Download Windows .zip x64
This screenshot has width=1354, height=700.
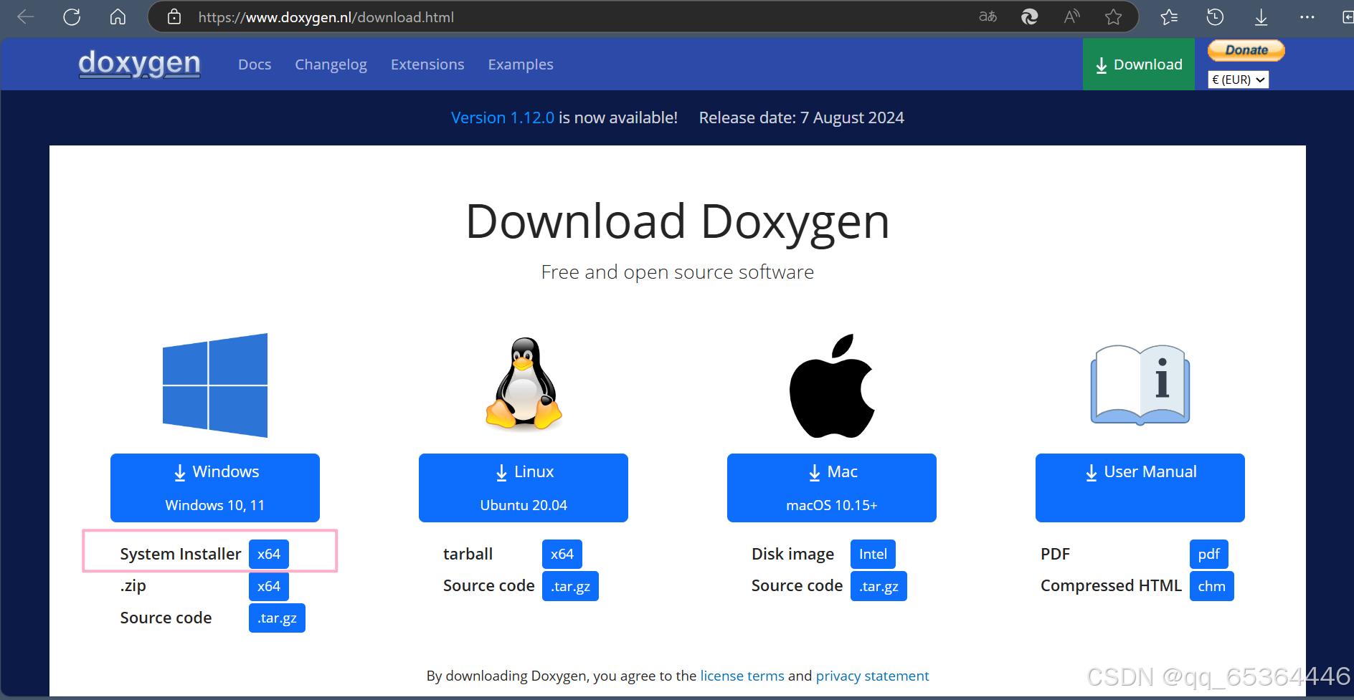[269, 586]
